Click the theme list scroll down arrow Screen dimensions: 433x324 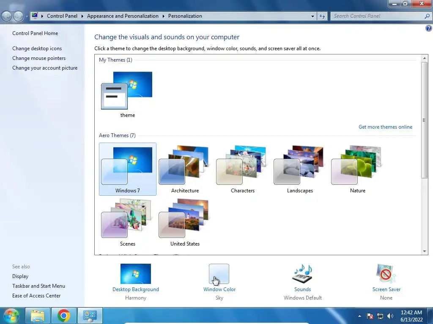(424, 251)
